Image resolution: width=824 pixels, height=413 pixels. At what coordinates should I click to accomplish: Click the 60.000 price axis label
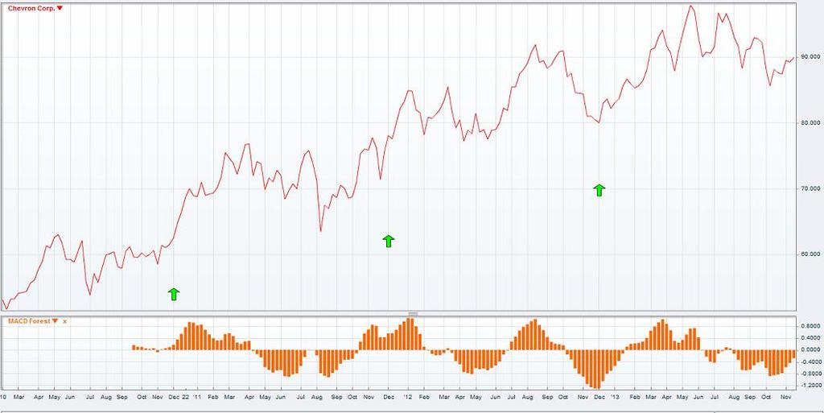tap(810, 255)
